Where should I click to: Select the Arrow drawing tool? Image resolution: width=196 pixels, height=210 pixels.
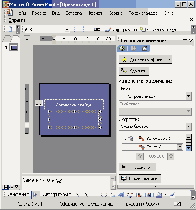86,195
